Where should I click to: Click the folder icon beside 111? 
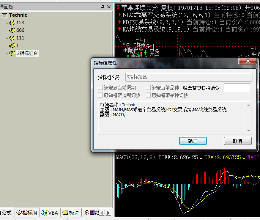[x=12, y=38]
